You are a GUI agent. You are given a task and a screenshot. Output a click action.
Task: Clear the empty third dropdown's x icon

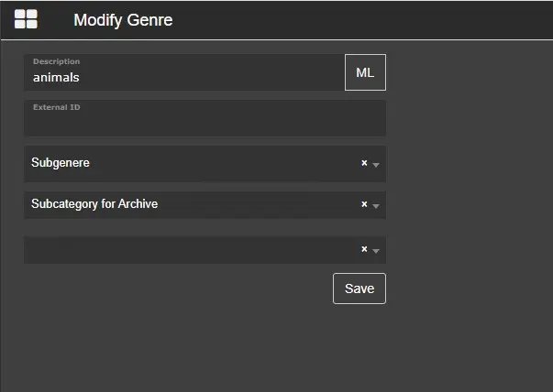(x=364, y=249)
